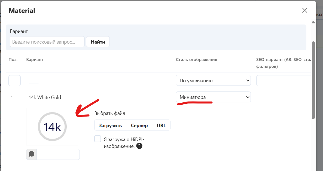The width and height of the screenshot is (323, 171).
Task: Click the "Загрузить" upload button
Action: coord(110,126)
